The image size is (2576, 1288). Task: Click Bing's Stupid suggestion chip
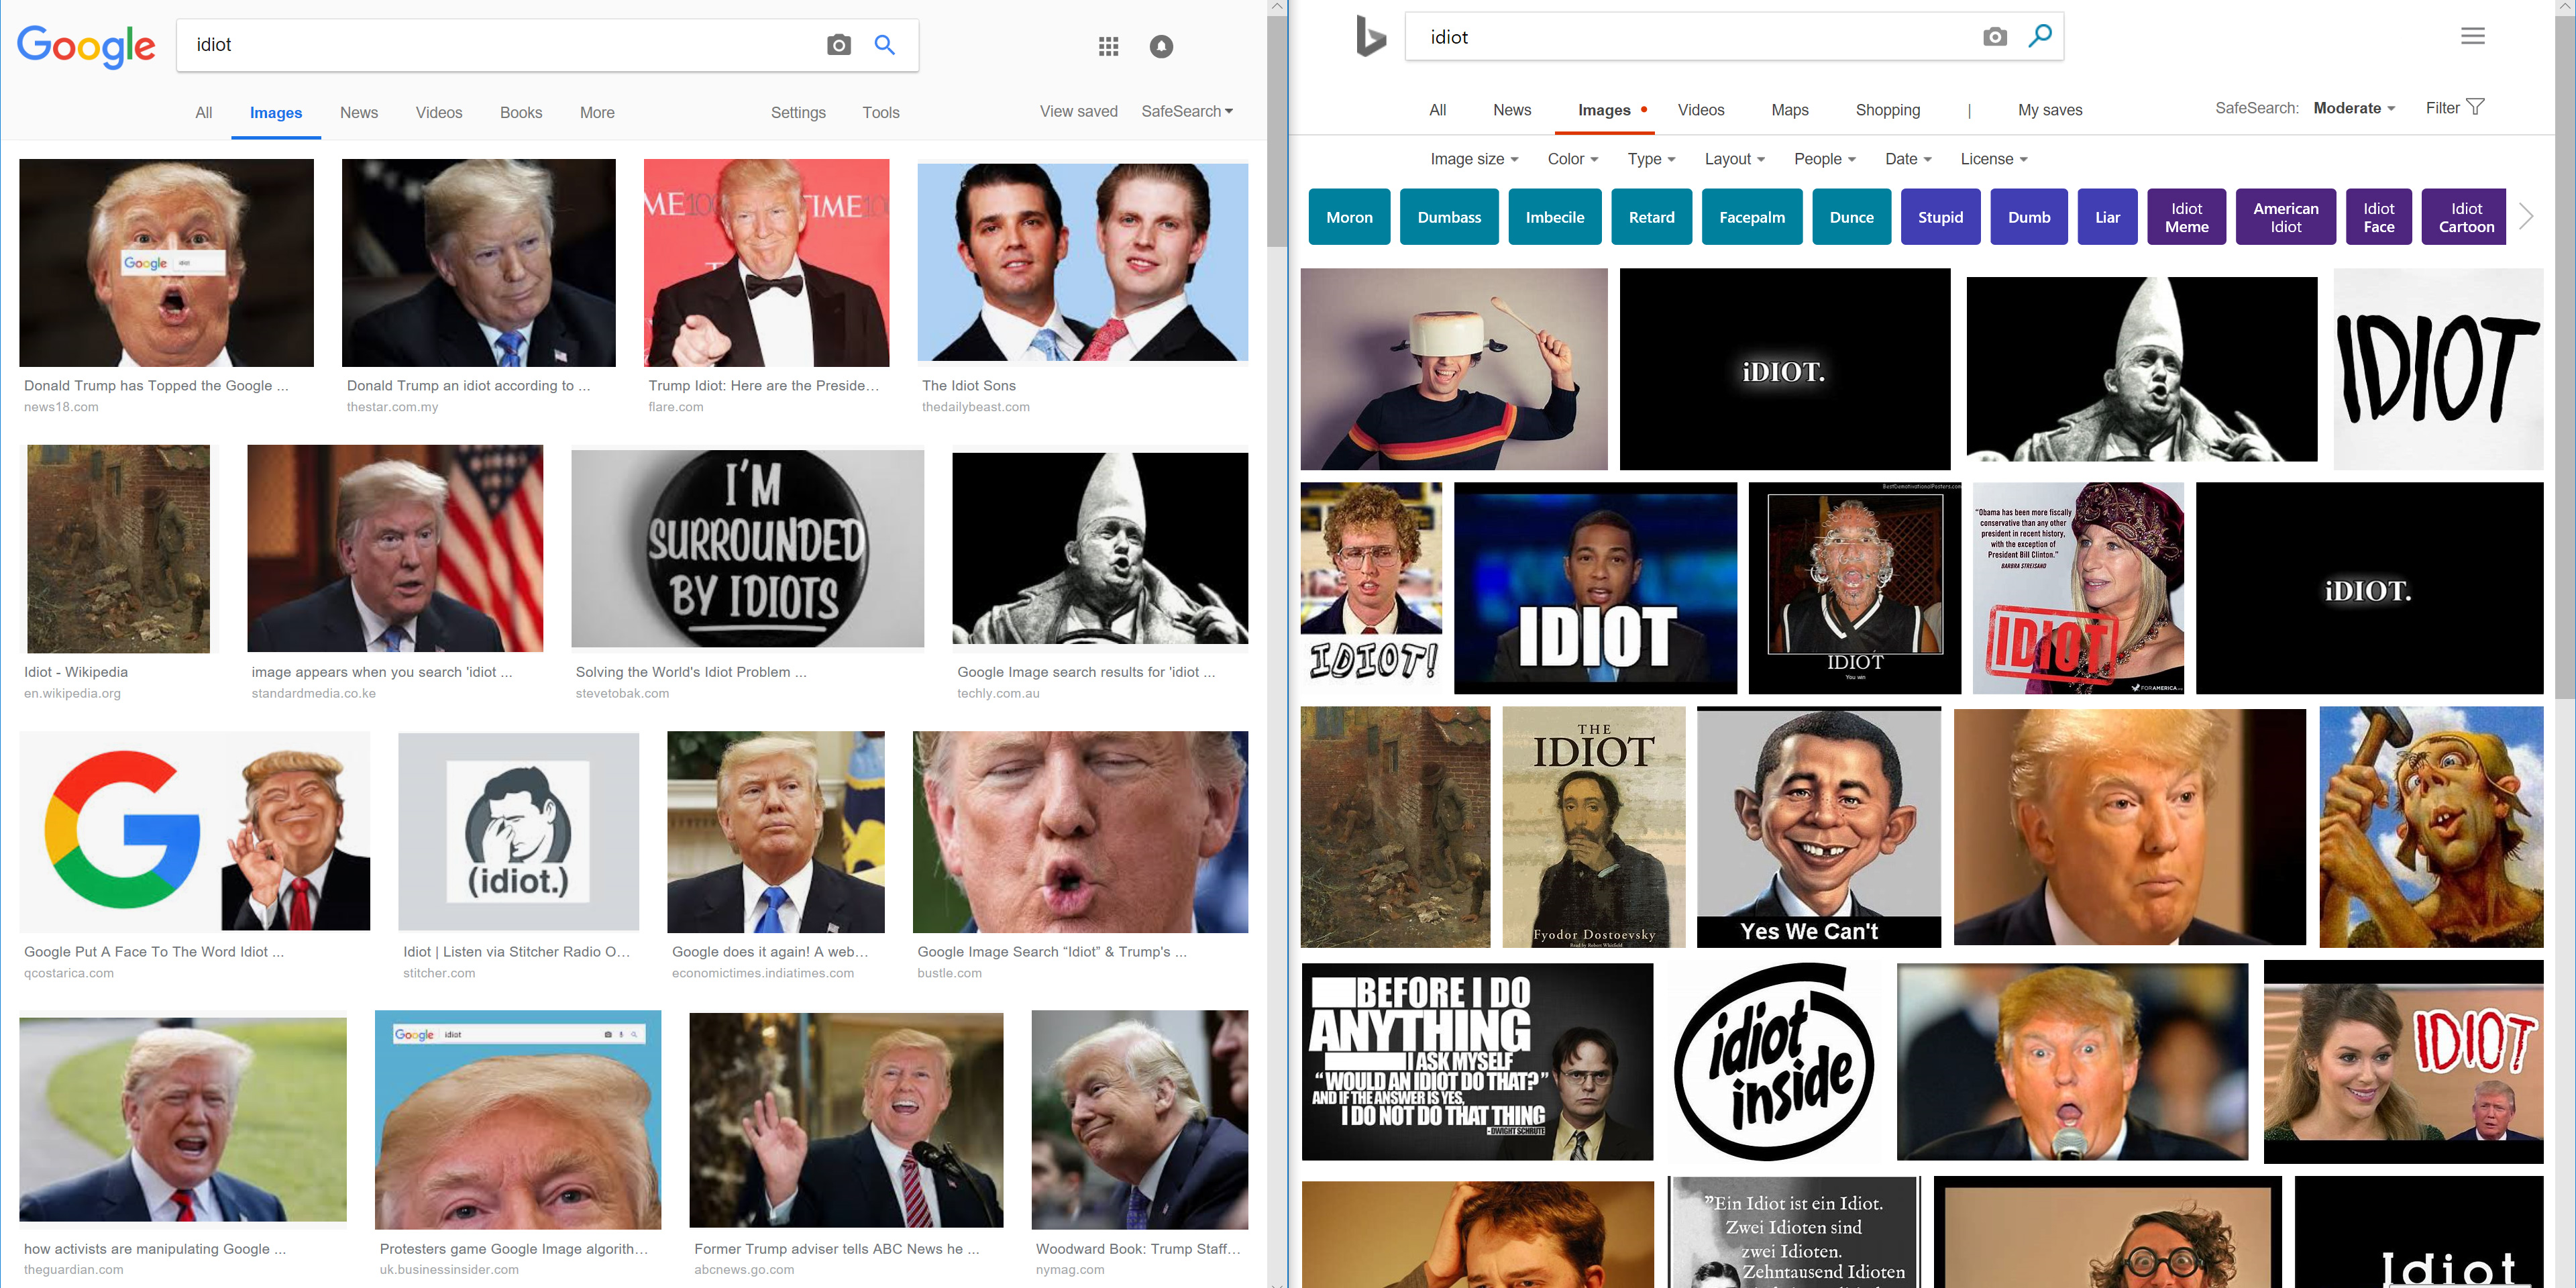click(x=1940, y=217)
